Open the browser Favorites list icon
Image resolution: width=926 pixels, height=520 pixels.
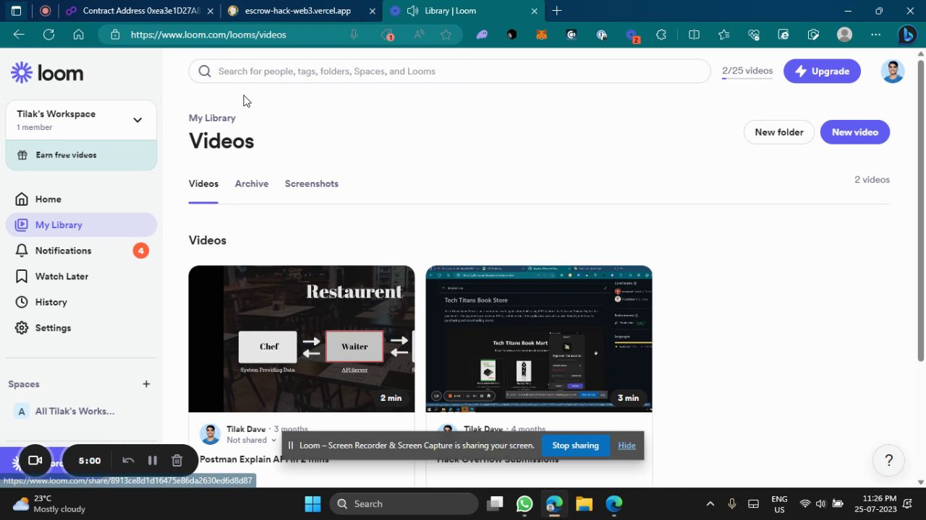click(723, 35)
